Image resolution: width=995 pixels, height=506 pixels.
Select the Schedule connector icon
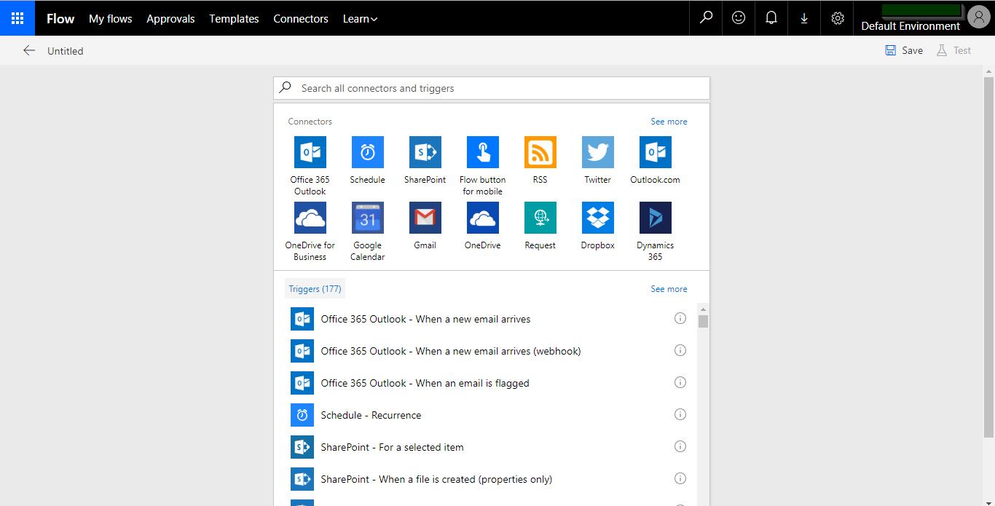pos(368,152)
